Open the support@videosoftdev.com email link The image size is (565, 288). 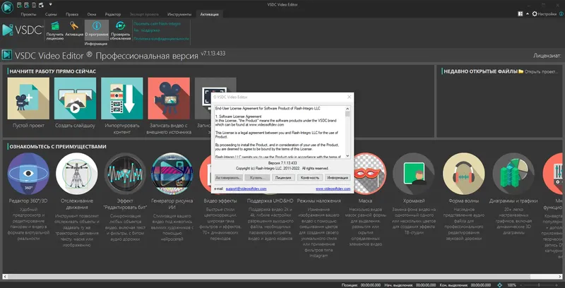[246, 188]
